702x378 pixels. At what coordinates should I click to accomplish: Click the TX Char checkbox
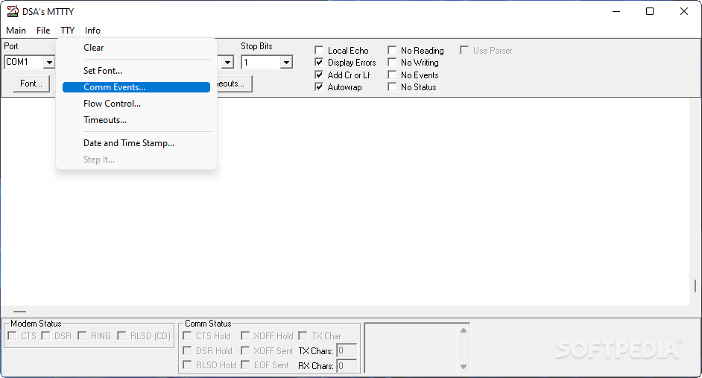pyautogui.click(x=303, y=336)
